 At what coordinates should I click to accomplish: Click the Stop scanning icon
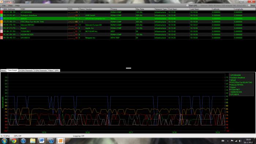(249, 5)
